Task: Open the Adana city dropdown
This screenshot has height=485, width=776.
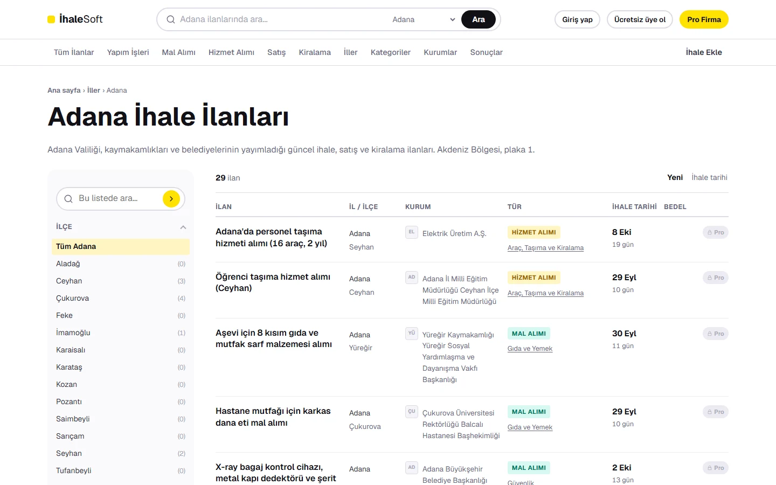Action: click(x=424, y=19)
